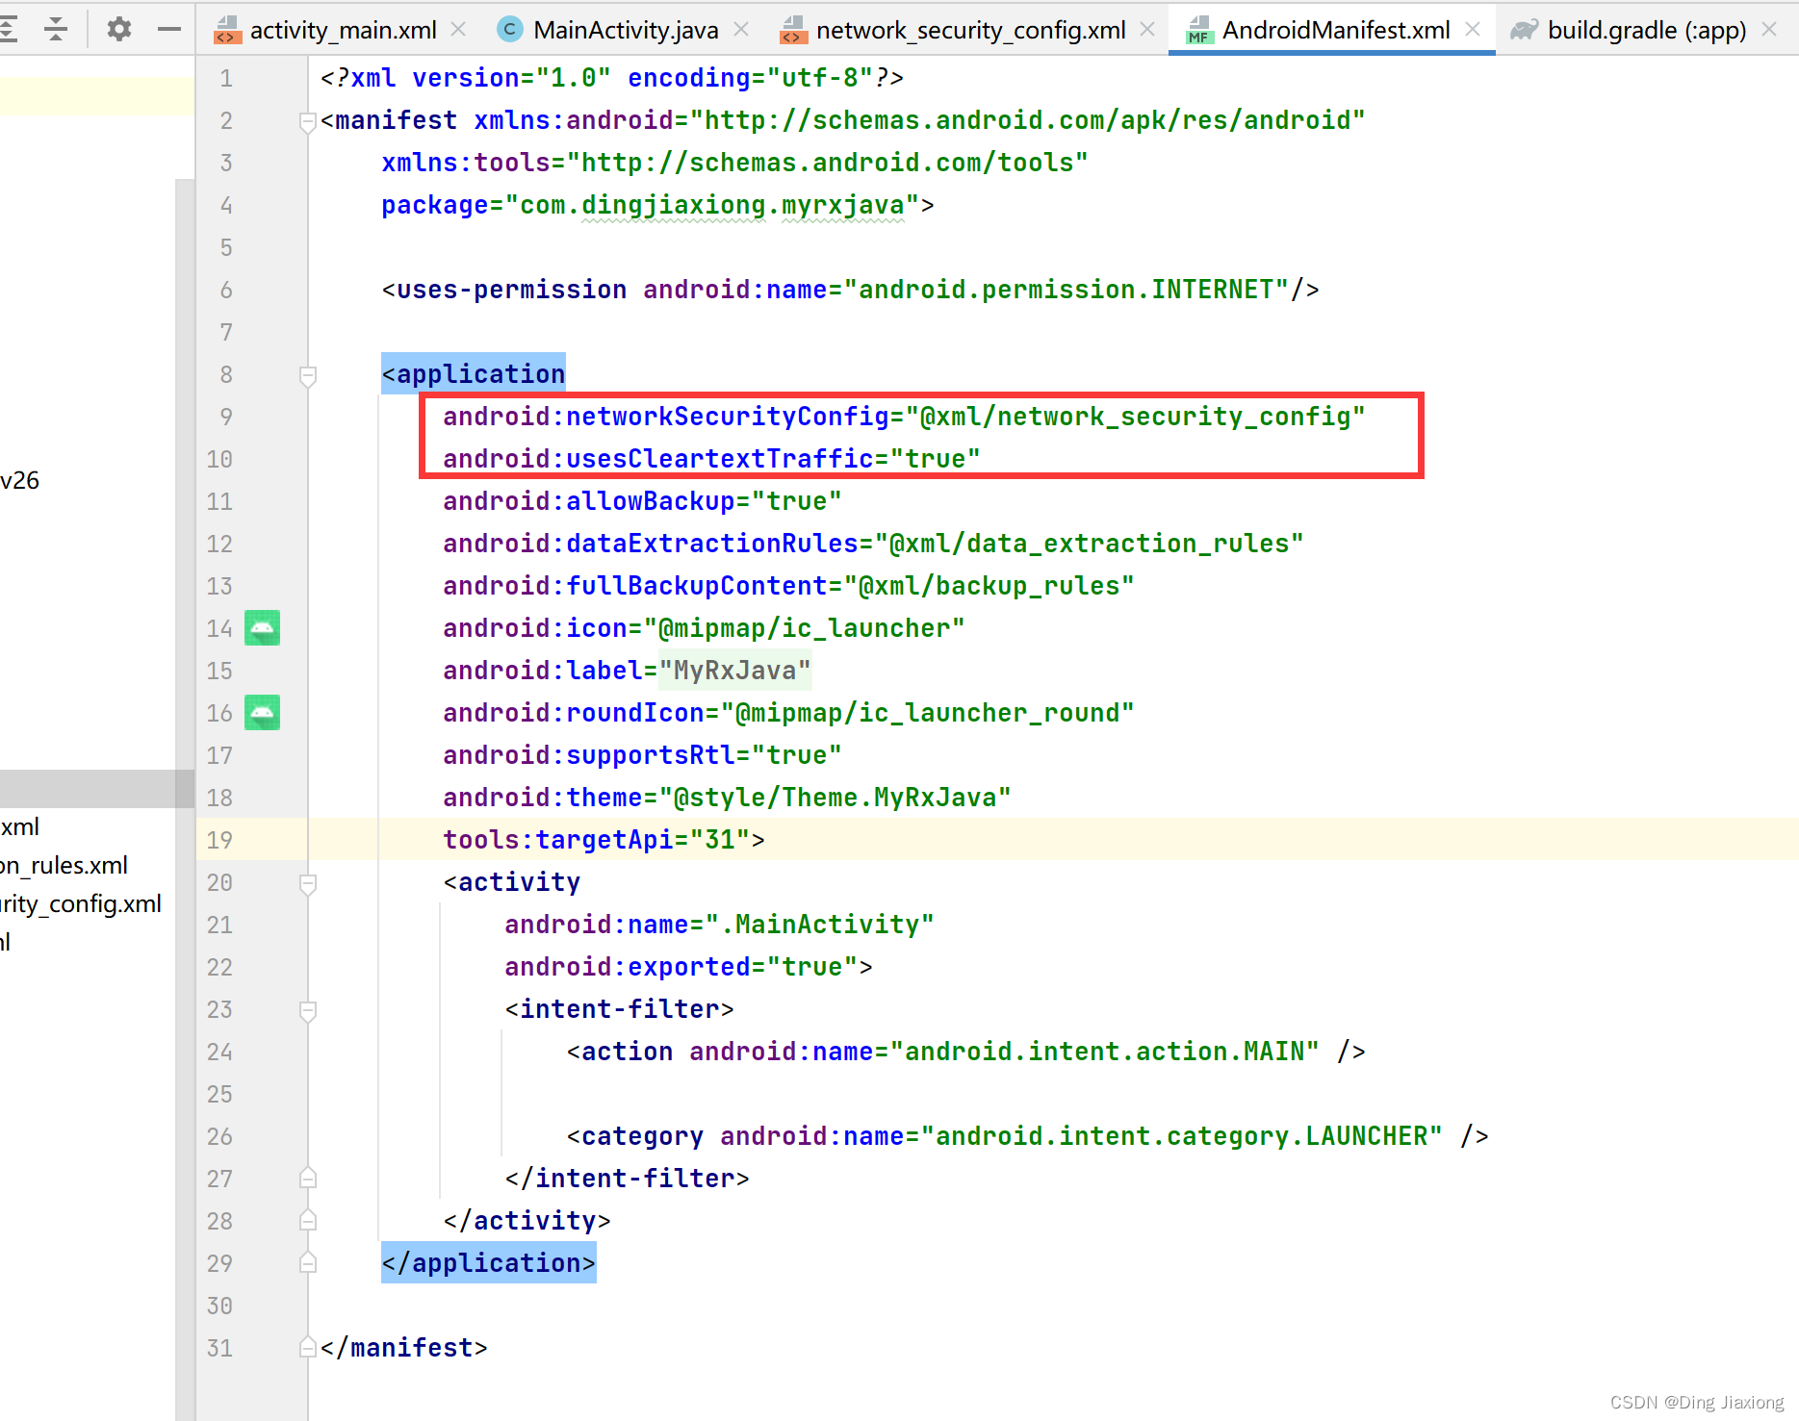1799x1421 pixels.
Task: Close the activity_main.xml tab
Action: click(x=459, y=30)
